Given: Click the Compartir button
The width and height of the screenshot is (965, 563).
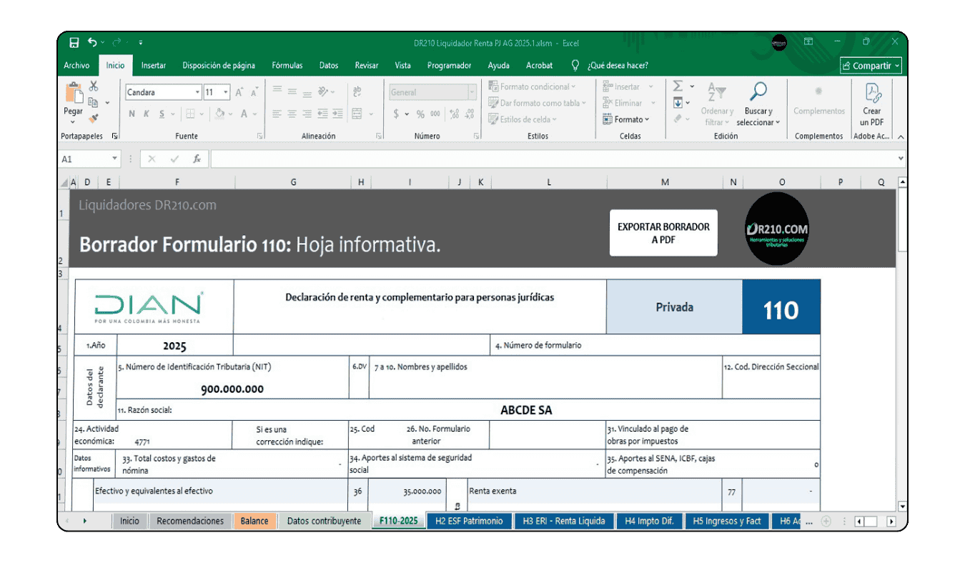Looking at the screenshot, I should (871, 66).
